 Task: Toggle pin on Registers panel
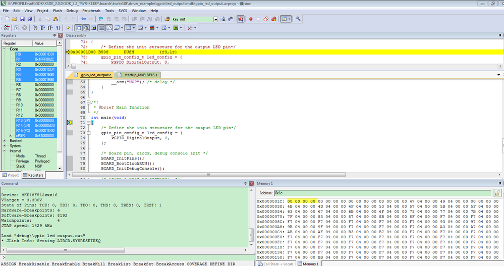point(54,35)
